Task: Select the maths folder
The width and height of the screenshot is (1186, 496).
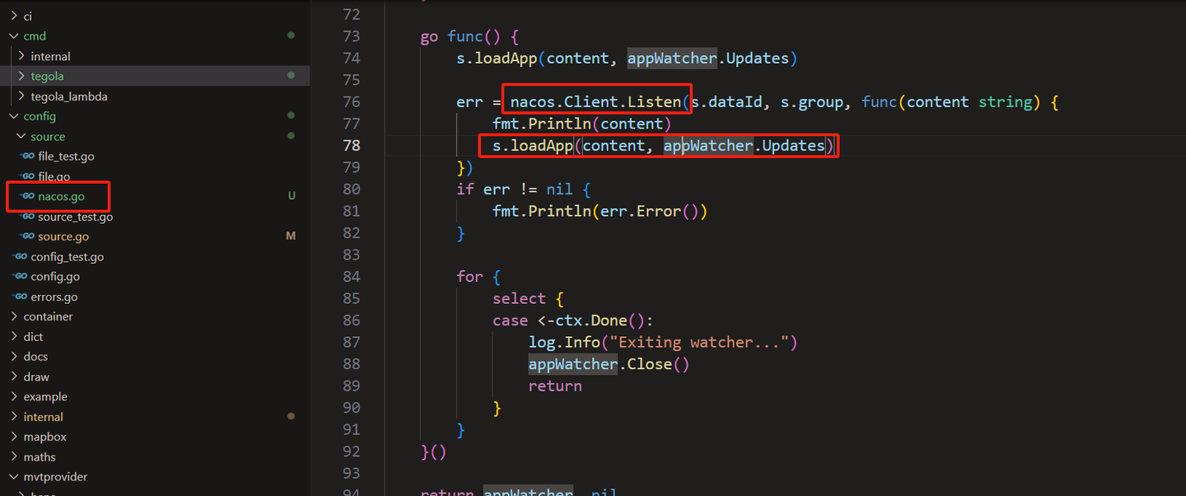Action: coord(40,456)
